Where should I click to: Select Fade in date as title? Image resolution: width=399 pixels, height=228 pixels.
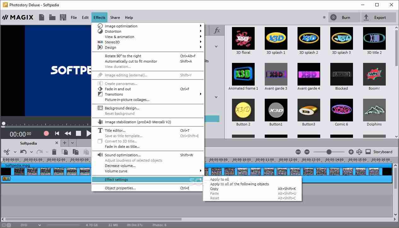tap(122, 147)
